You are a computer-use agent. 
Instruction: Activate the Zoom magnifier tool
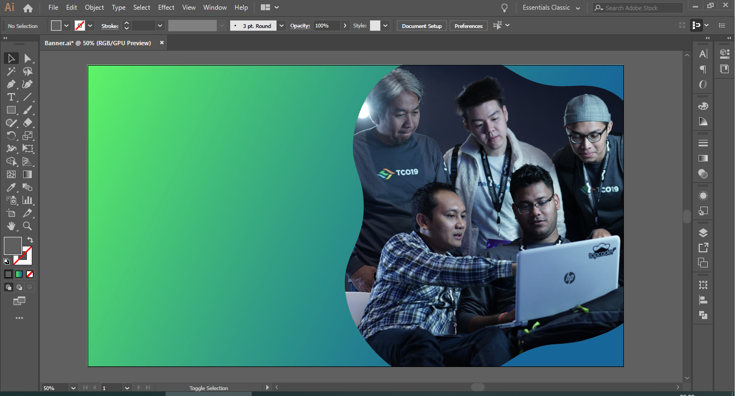pos(28,226)
